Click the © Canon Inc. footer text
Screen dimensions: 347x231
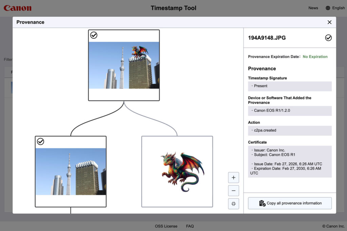coord(333,226)
